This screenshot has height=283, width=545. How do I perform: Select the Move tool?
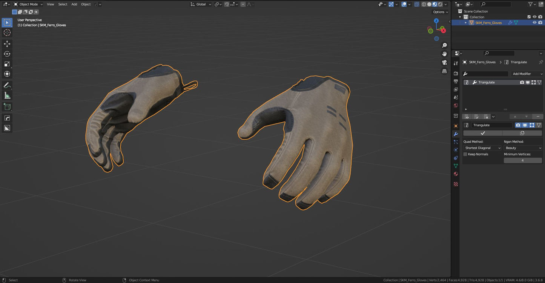tap(7, 44)
